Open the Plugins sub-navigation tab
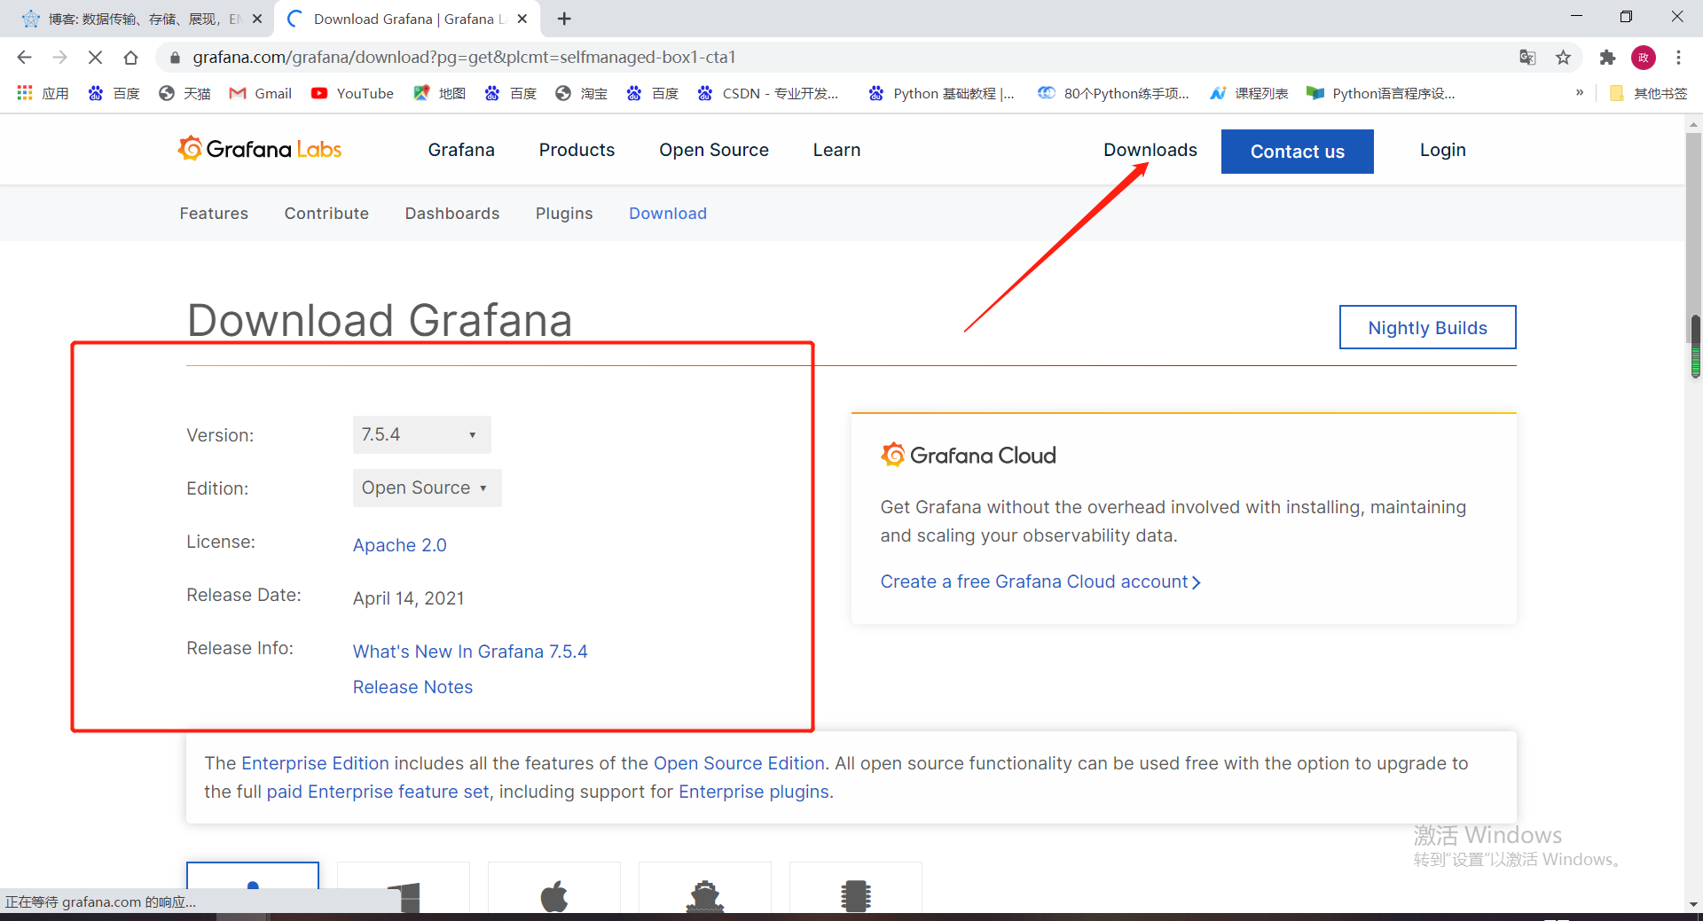This screenshot has height=921, width=1703. (564, 214)
